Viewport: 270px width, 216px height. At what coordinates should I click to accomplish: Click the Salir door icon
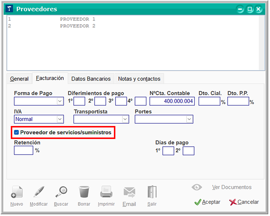(x=152, y=192)
